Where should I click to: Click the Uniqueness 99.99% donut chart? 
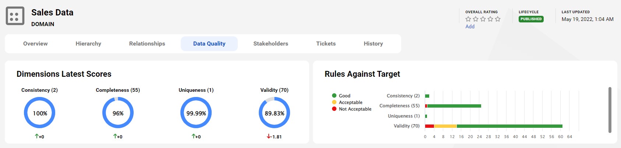196,113
